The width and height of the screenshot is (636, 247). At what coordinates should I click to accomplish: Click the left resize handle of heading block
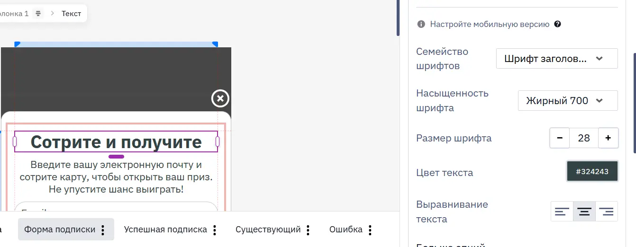click(x=15, y=141)
